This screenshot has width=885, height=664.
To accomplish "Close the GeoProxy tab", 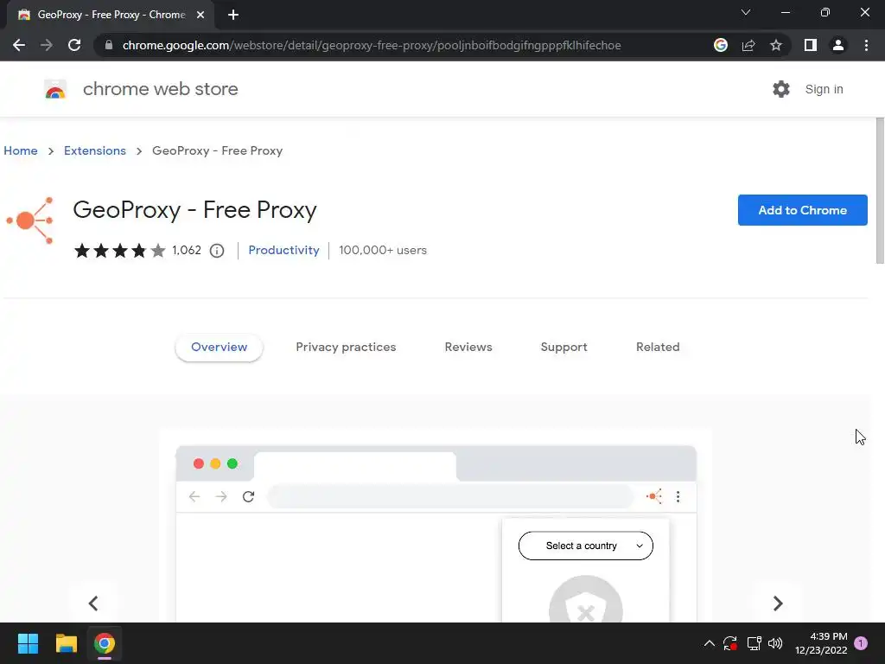I will click(201, 15).
